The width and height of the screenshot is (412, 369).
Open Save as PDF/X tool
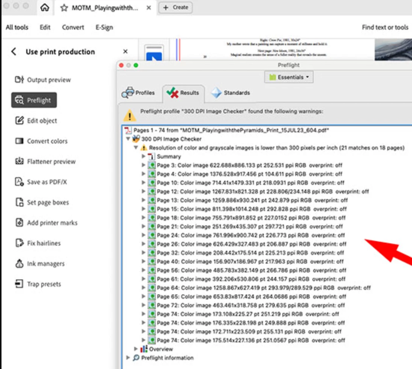[41, 182]
